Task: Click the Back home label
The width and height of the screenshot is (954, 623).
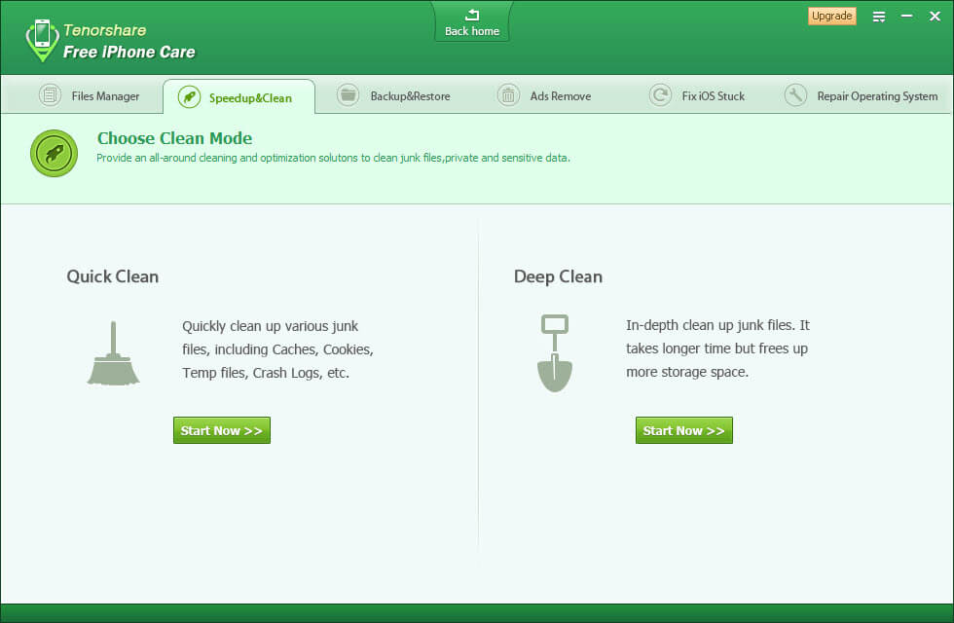Action: (x=472, y=31)
